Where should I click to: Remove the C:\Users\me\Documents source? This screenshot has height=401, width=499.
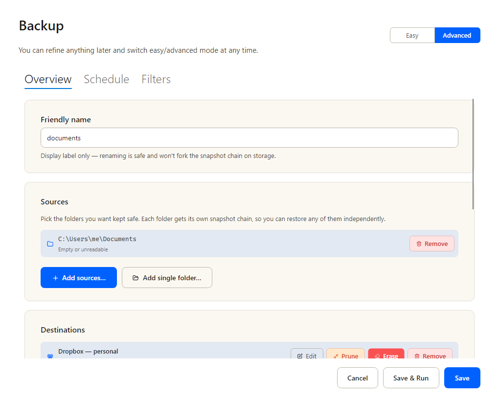pos(431,244)
